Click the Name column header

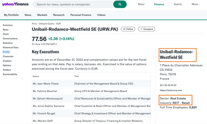(36, 76)
